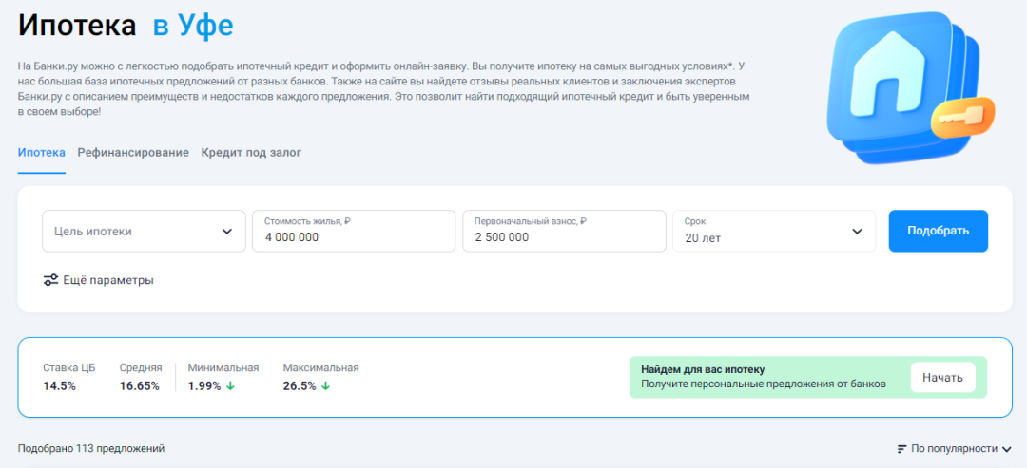The height and width of the screenshot is (468, 1027).
Task: Click the green arrow beside 1.99% minimum rate
Action: pyautogui.click(x=230, y=385)
